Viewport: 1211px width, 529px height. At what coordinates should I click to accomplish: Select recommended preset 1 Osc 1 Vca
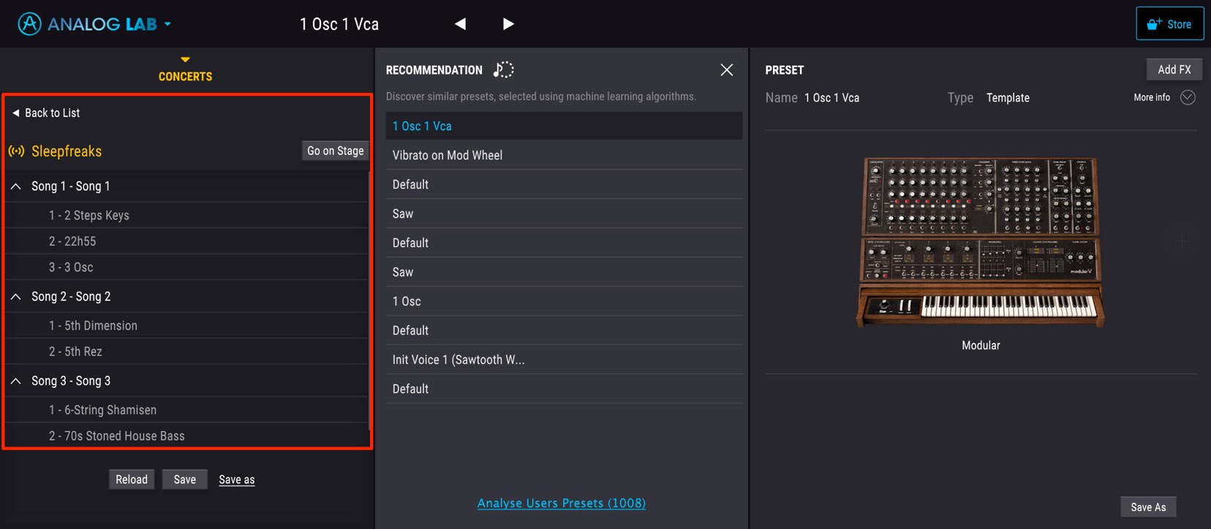point(564,126)
